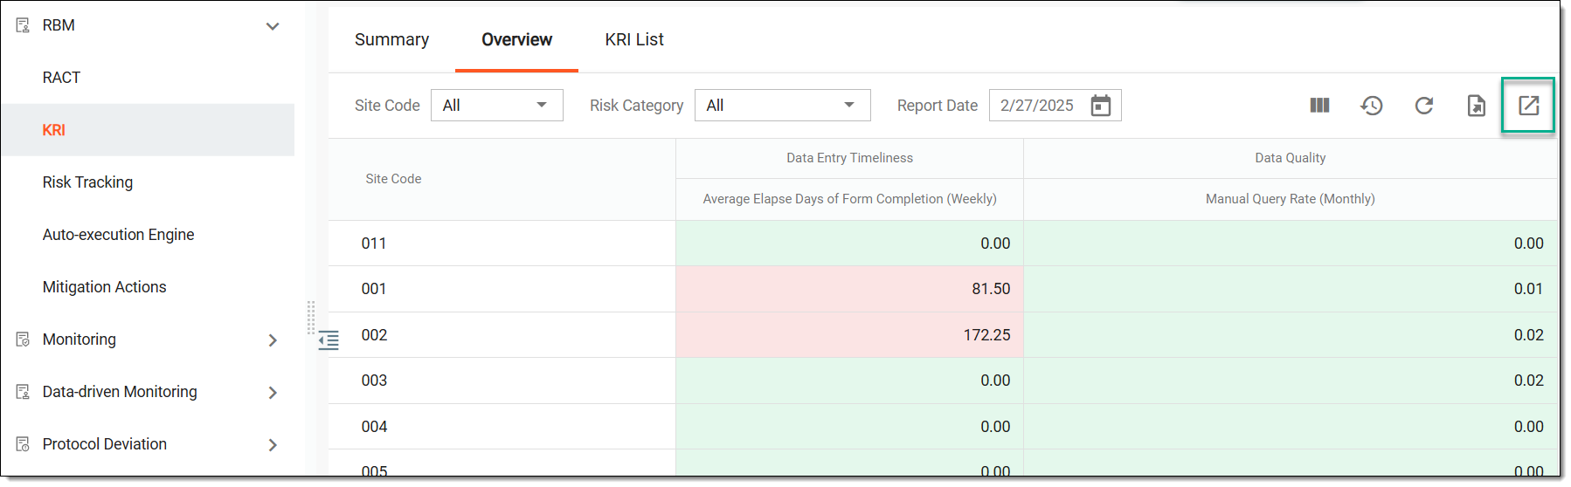Open the column chooser icon
This screenshot has height=487, width=1571.
coord(1319,106)
